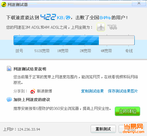
Task: Click 保存测试结果图片 link
Action: pyautogui.click(x=123, y=91)
